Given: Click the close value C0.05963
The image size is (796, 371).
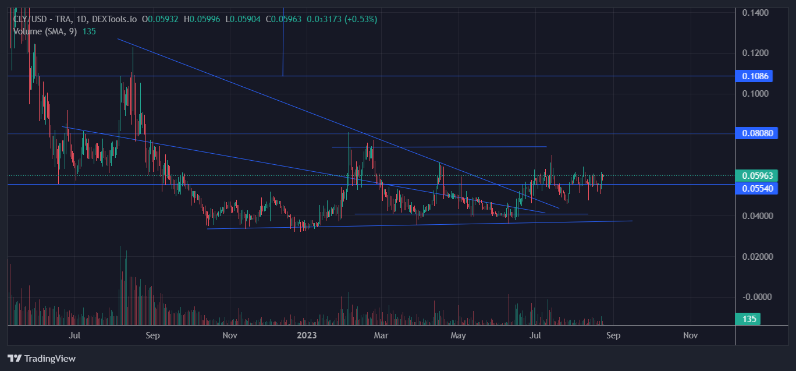Looking at the screenshot, I should 284,19.
